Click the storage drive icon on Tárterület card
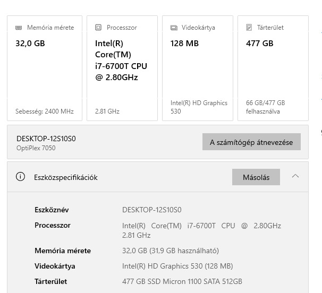The image size is (322, 293). (249, 28)
